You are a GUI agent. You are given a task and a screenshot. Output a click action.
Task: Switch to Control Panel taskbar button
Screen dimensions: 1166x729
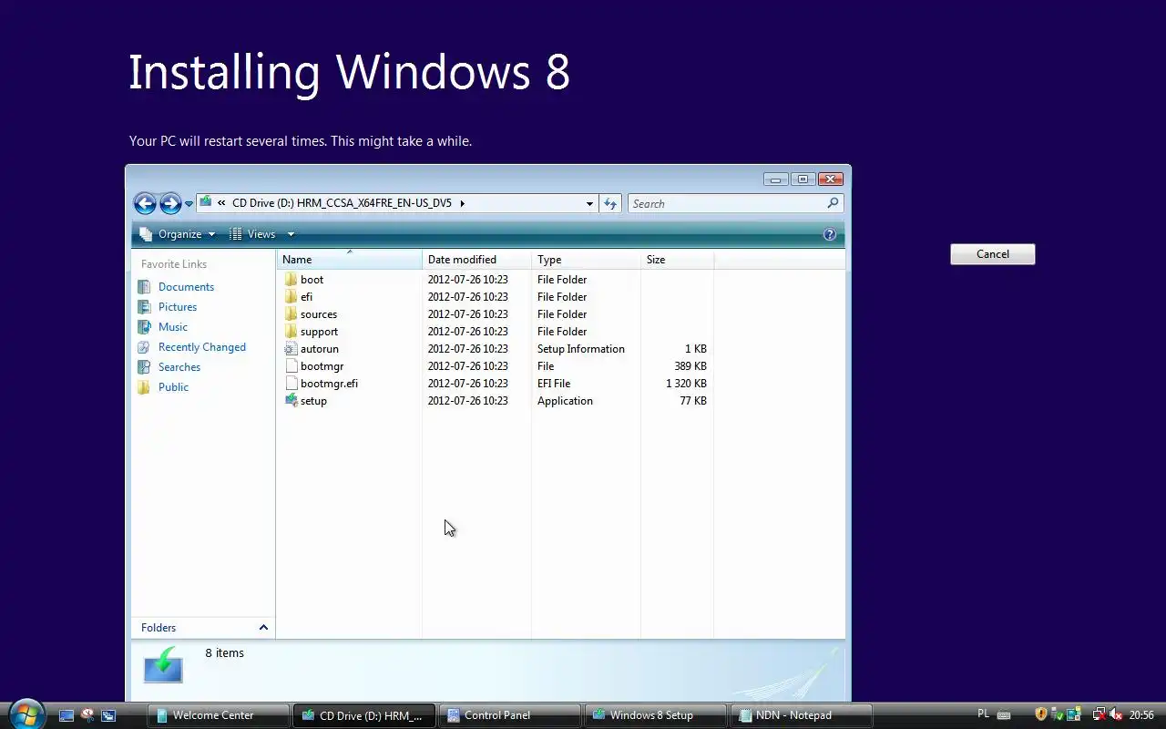click(510, 715)
